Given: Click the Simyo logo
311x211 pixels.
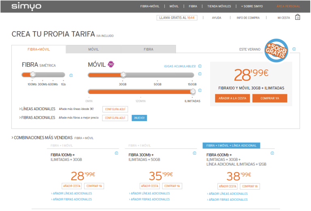Looking at the screenshot, I should (x=26, y=6).
